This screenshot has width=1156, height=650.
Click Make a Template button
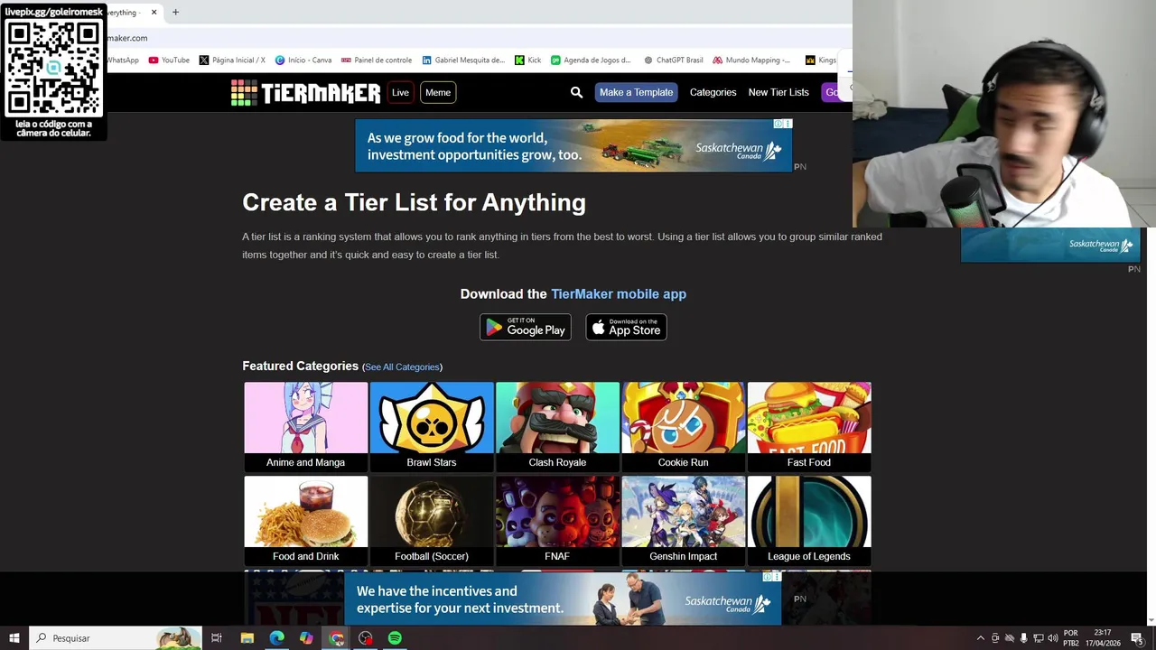636,92
